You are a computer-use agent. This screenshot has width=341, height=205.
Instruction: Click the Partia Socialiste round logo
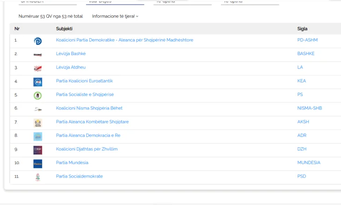[x=38, y=96]
